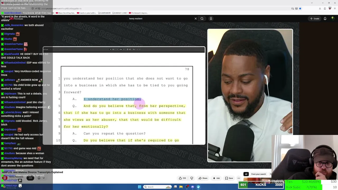Click the Ask button below the video
Screen dimensions: 338x190
click(216, 178)
